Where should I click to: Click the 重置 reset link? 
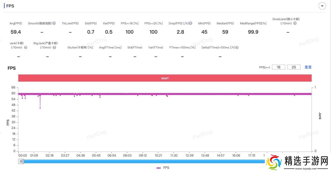308,67
